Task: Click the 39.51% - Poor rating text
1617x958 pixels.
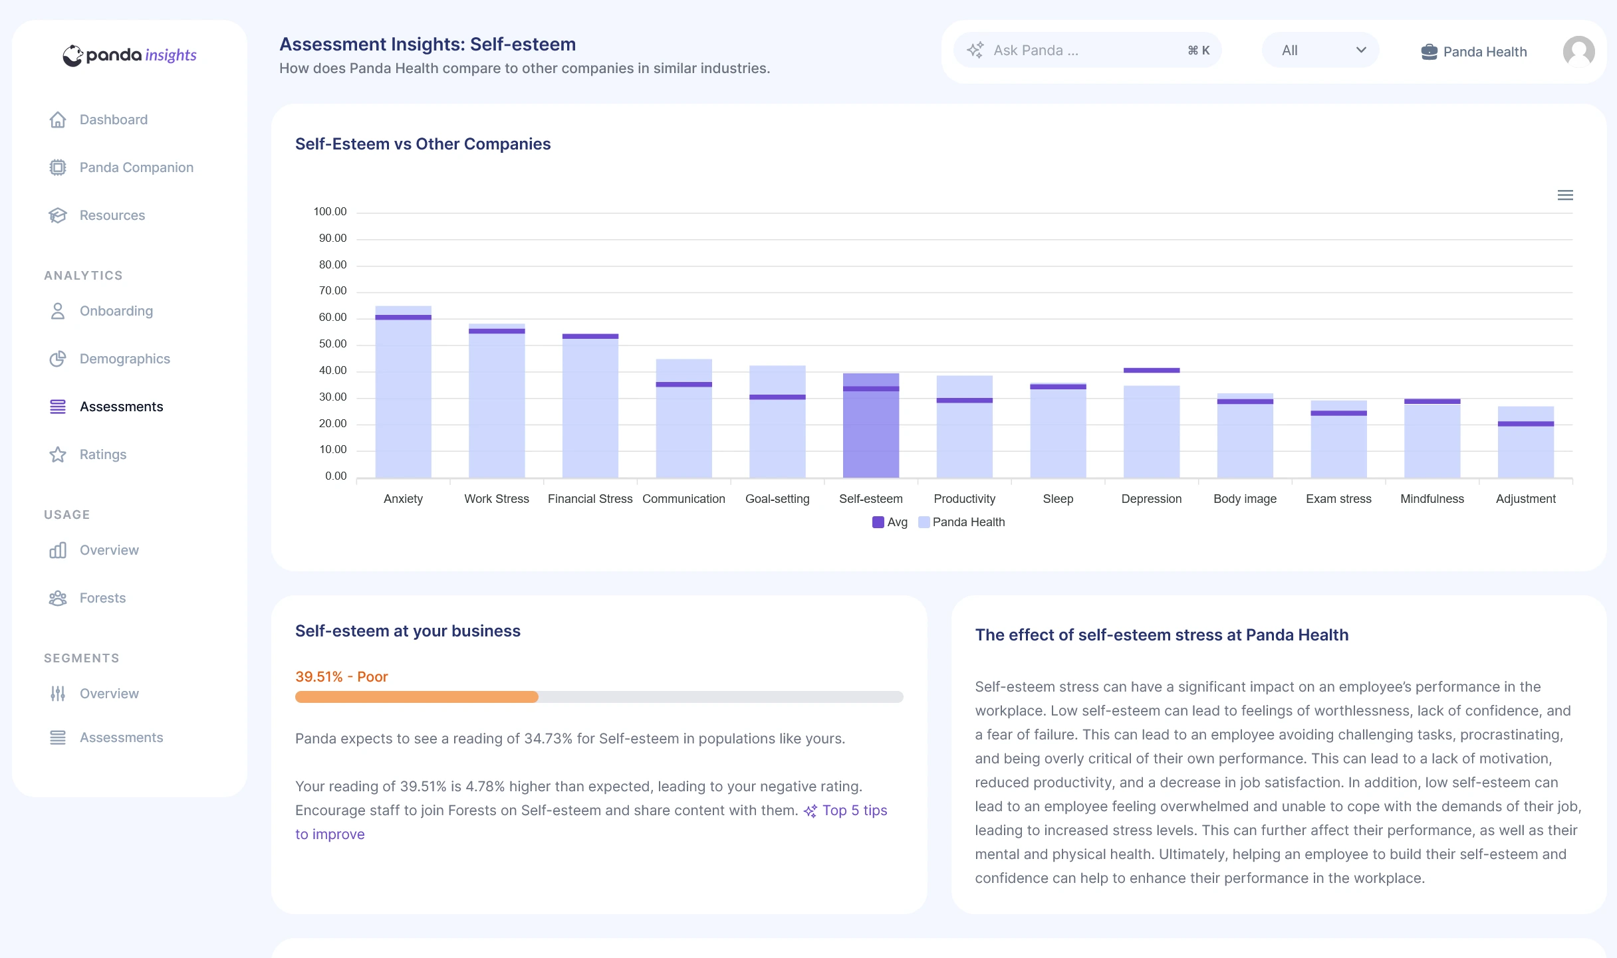Action: pos(341,677)
